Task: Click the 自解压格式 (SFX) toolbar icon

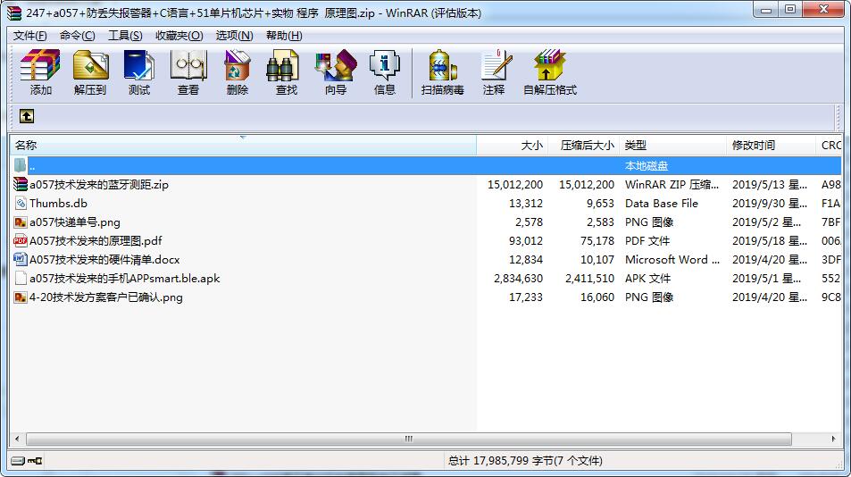Action: (549, 65)
